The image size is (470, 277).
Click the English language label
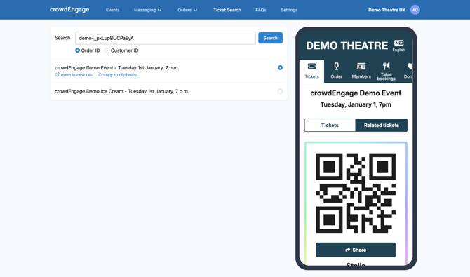tap(398, 50)
